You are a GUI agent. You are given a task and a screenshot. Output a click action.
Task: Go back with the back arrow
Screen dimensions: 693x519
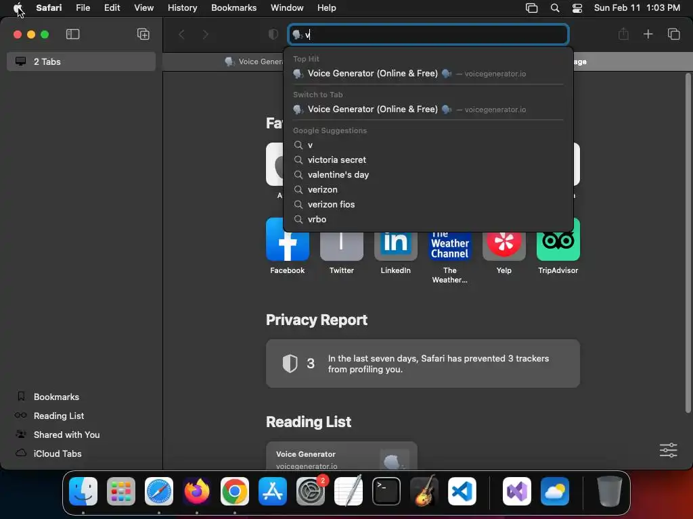tap(181, 34)
